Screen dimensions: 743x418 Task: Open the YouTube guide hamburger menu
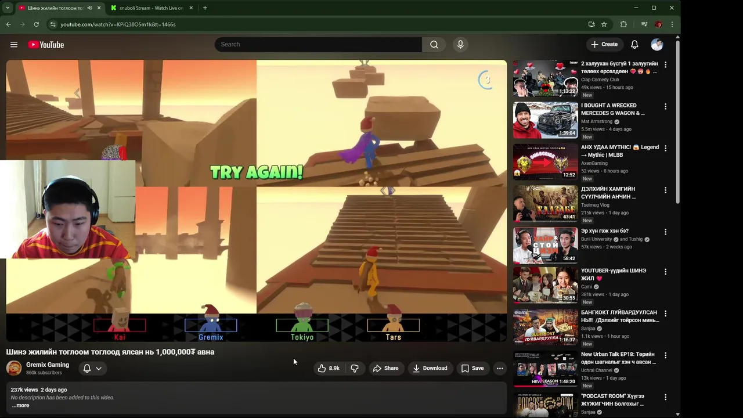pyautogui.click(x=14, y=45)
